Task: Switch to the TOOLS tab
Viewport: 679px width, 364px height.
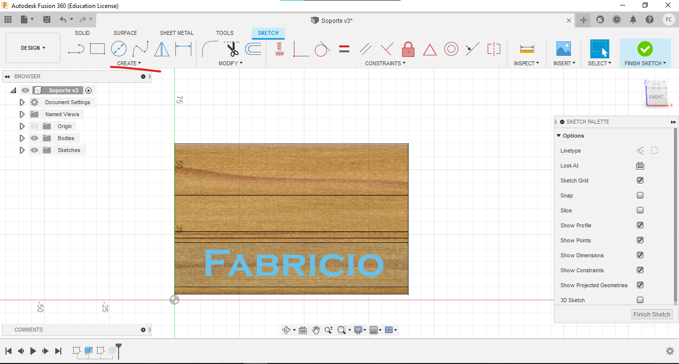Action: (x=225, y=33)
